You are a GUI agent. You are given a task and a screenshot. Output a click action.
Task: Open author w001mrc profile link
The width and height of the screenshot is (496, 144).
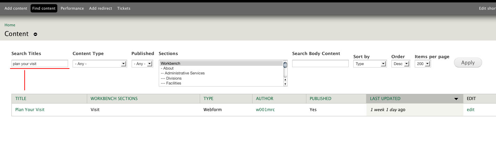tap(265, 110)
